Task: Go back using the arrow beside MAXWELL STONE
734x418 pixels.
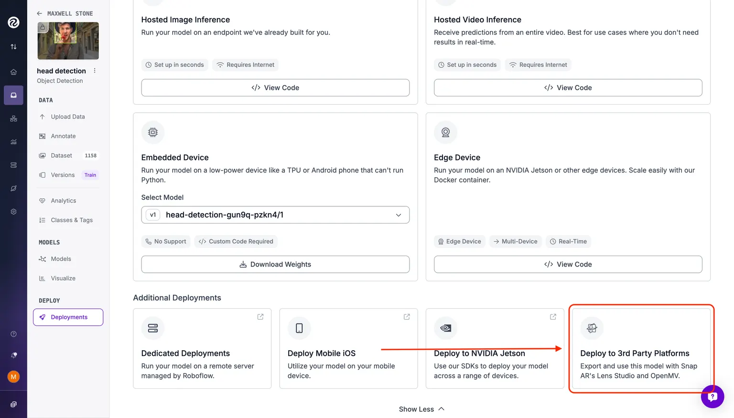Action: point(40,13)
